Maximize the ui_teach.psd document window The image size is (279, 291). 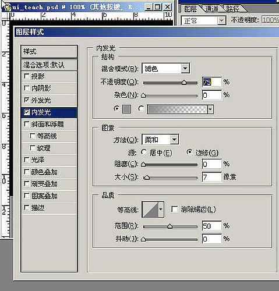click(157, 7)
